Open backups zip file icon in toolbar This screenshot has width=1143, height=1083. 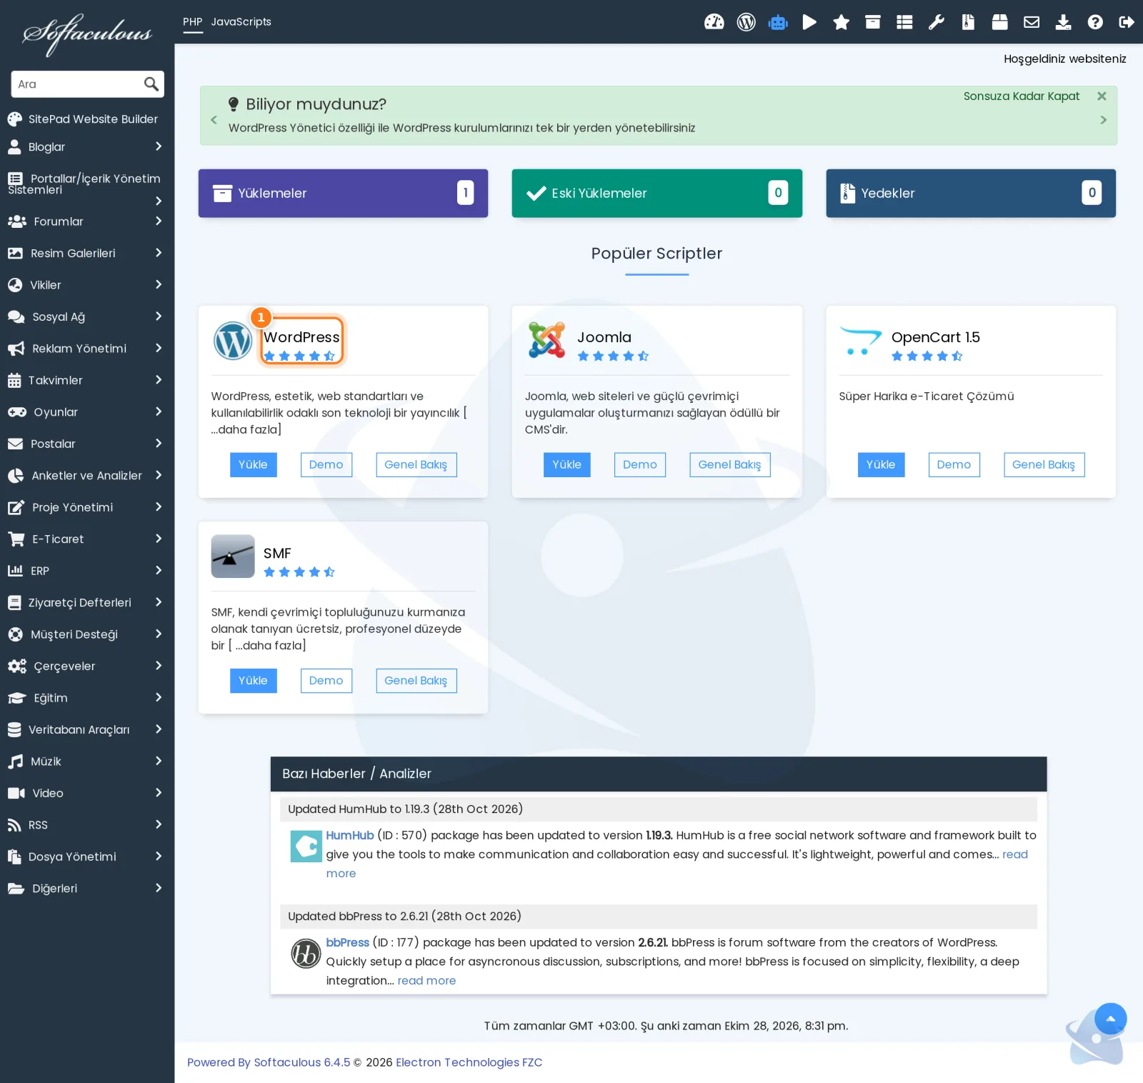pos(968,22)
